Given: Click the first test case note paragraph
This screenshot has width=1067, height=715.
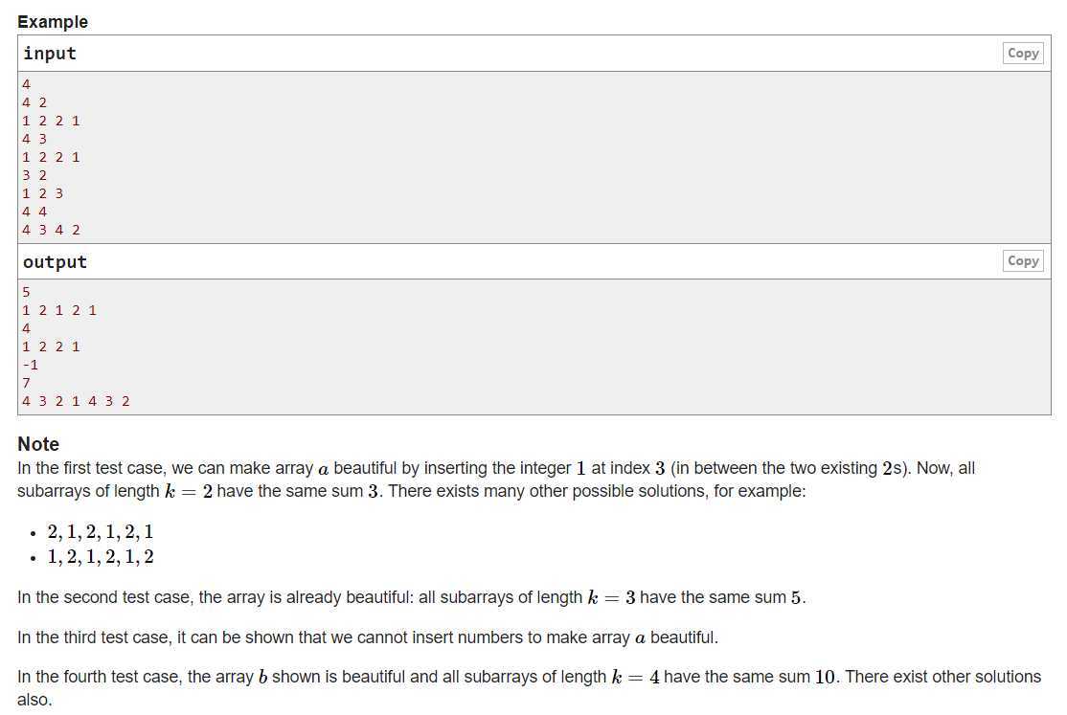Looking at the screenshot, I should tap(496, 480).
